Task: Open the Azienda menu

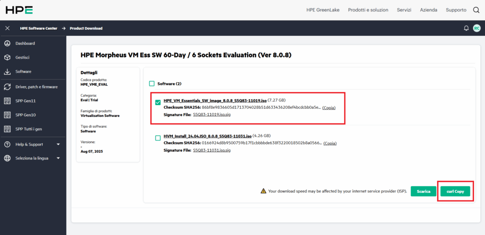Action: (x=428, y=10)
